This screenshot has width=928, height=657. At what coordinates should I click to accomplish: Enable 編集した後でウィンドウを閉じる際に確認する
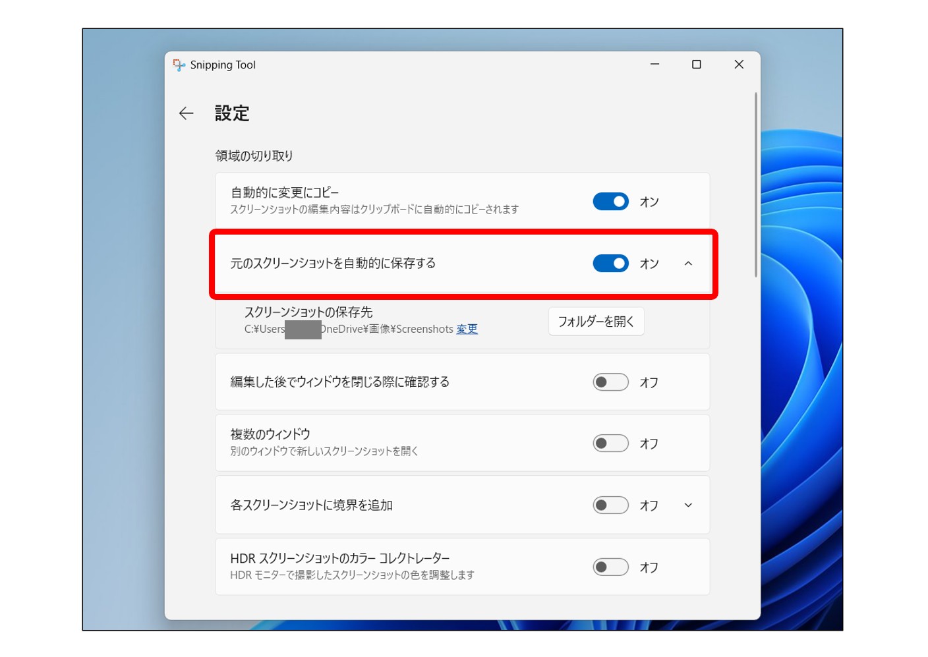coord(610,382)
